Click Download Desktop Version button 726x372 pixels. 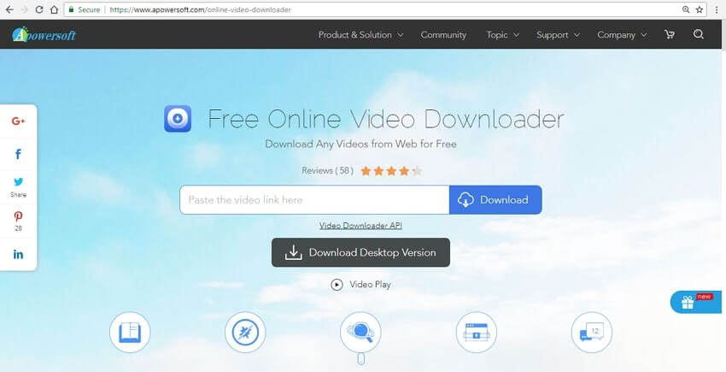360,252
